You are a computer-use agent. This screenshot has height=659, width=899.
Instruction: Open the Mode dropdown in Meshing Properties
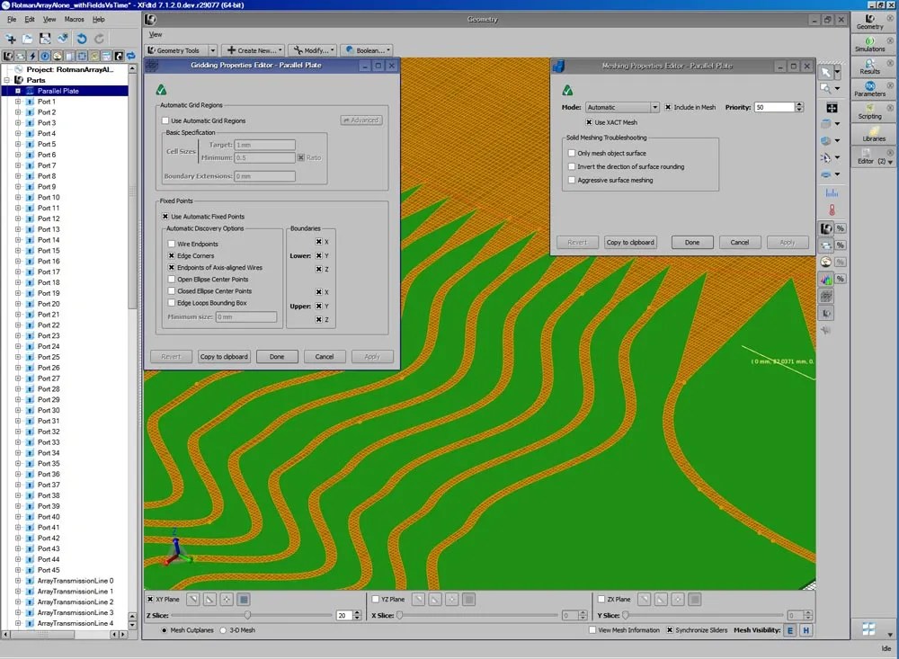[x=655, y=106]
